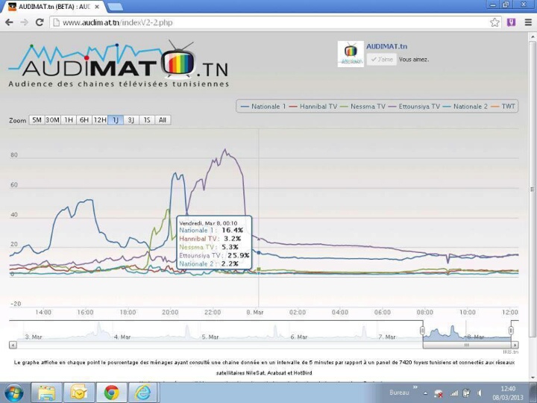
Task: Open the Internet Explorer taskbar icon
Action: tap(142, 393)
